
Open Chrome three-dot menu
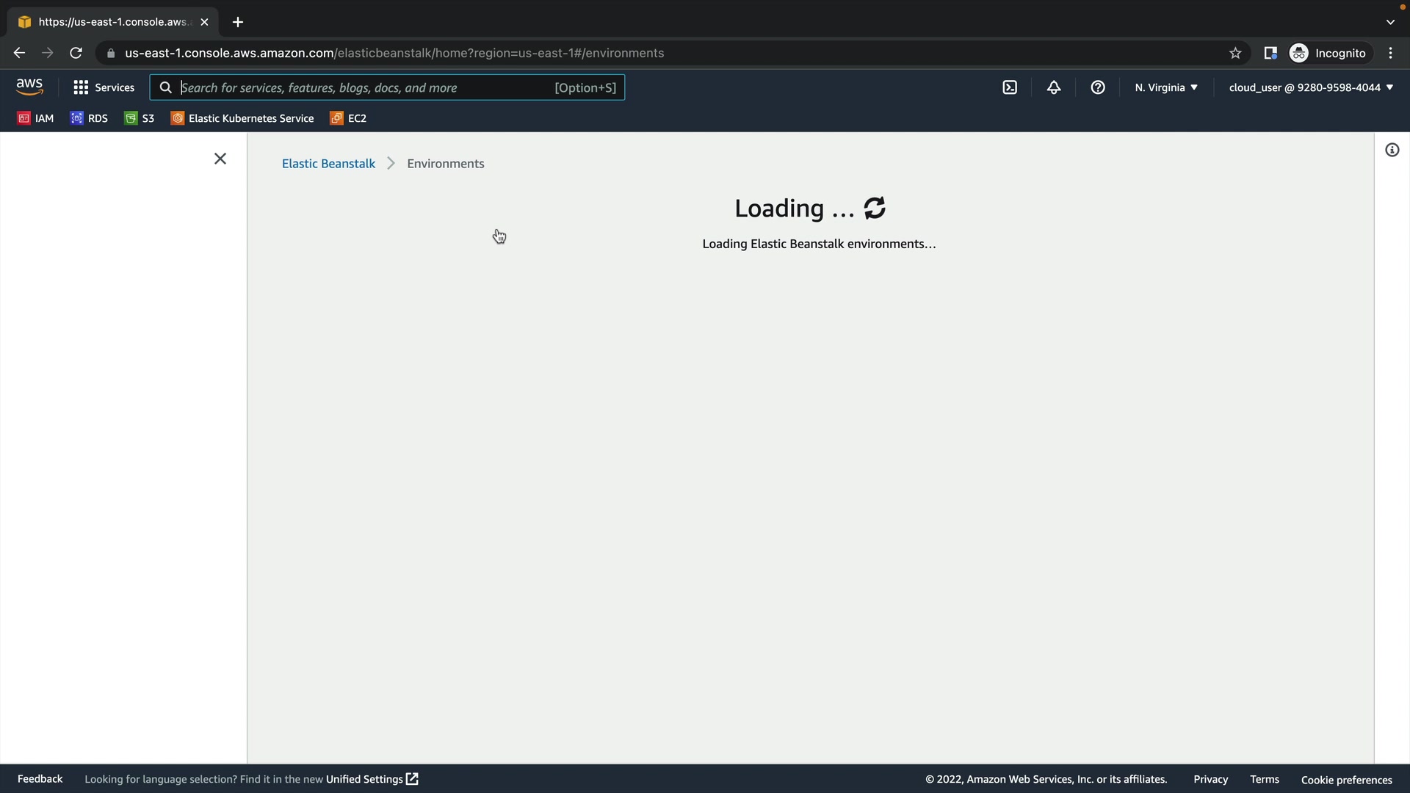[1390, 53]
